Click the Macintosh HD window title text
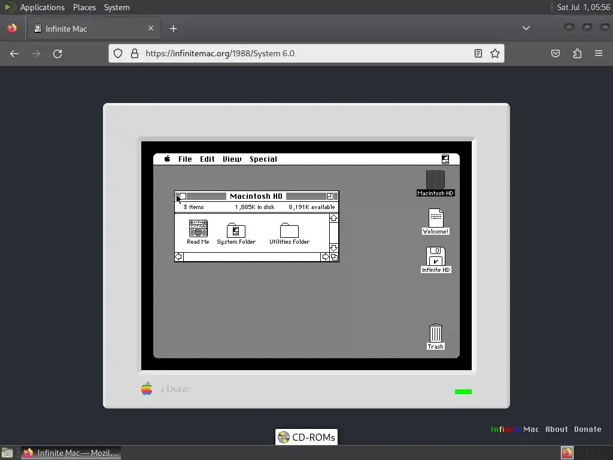Image resolution: width=613 pixels, height=460 pixels. coord(256,196)
